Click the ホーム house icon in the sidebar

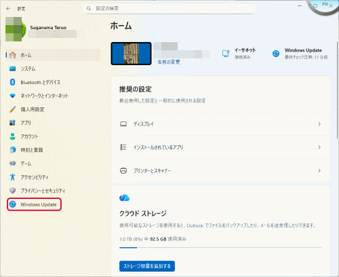tap(13, 55)
